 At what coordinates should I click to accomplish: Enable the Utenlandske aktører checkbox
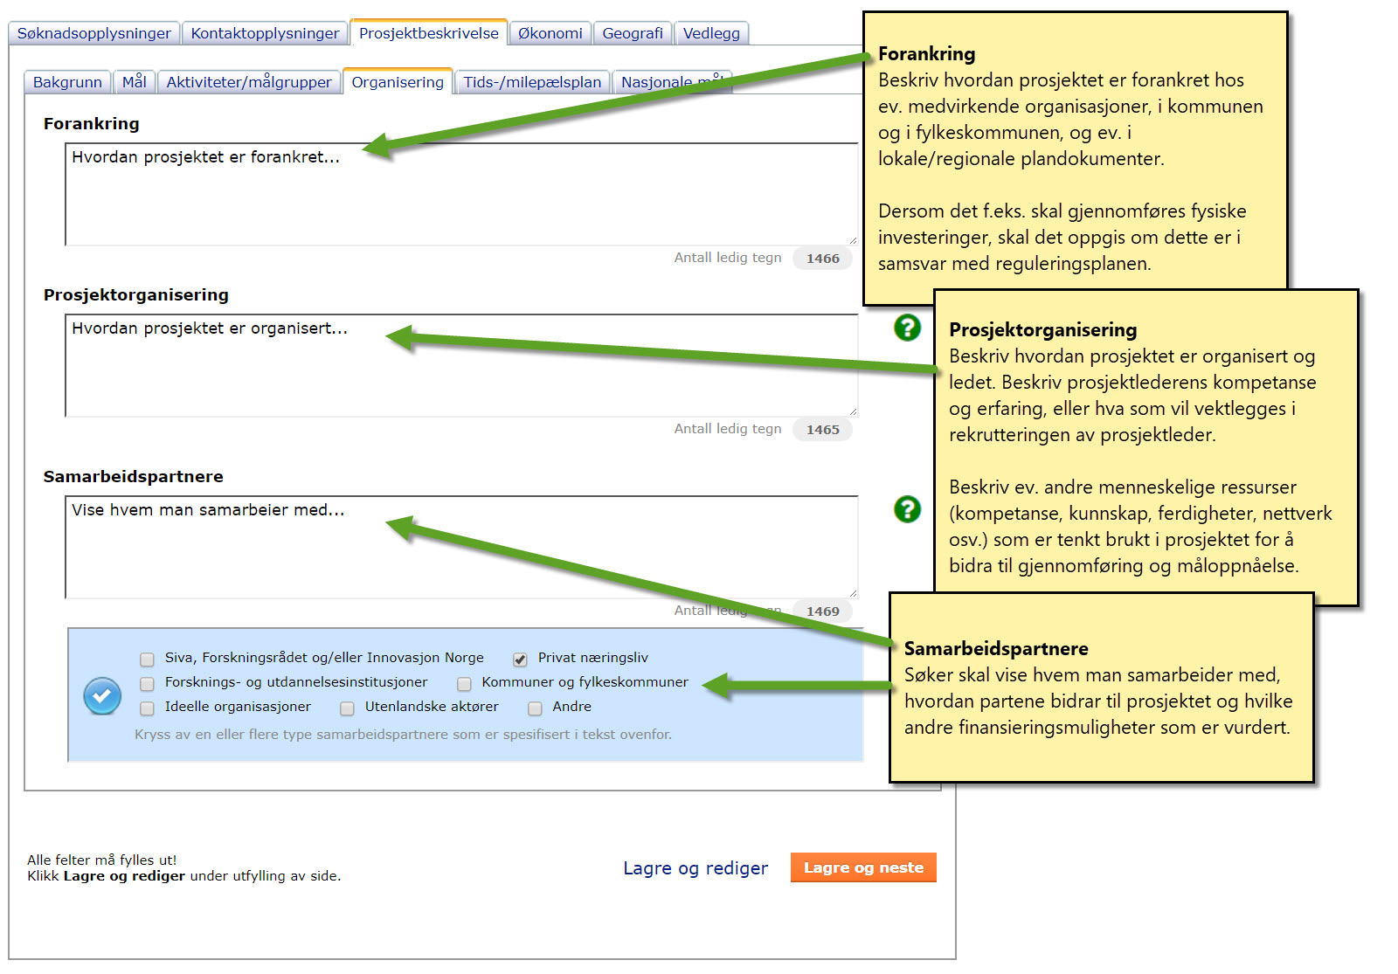(x=347, y=708)
